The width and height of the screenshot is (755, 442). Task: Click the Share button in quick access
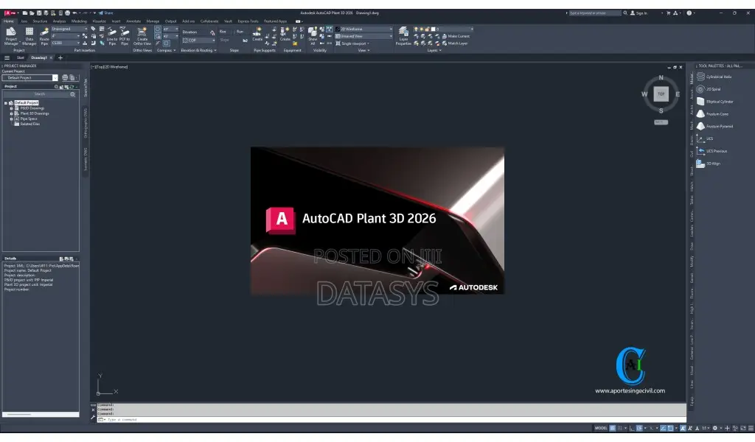click(x=106, y=13)
